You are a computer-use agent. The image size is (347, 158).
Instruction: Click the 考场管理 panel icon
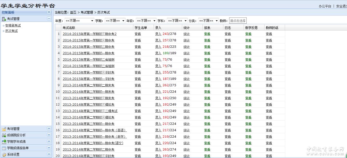(4, 129)
